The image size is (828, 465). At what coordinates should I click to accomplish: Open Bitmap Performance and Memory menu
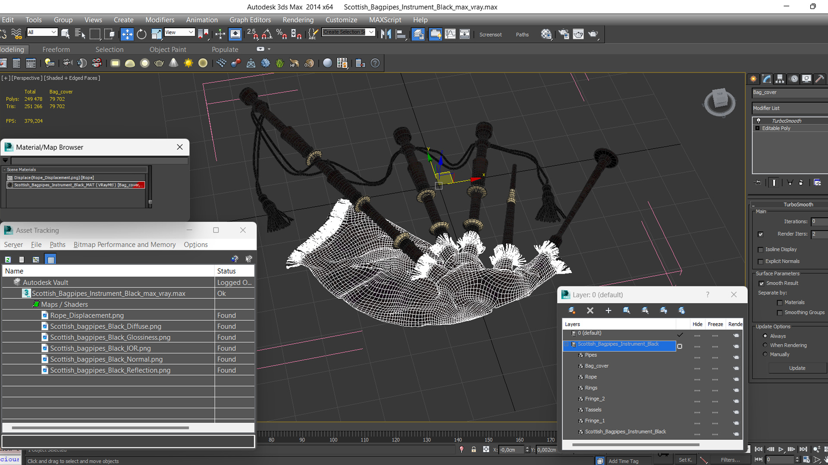(125, 245)
